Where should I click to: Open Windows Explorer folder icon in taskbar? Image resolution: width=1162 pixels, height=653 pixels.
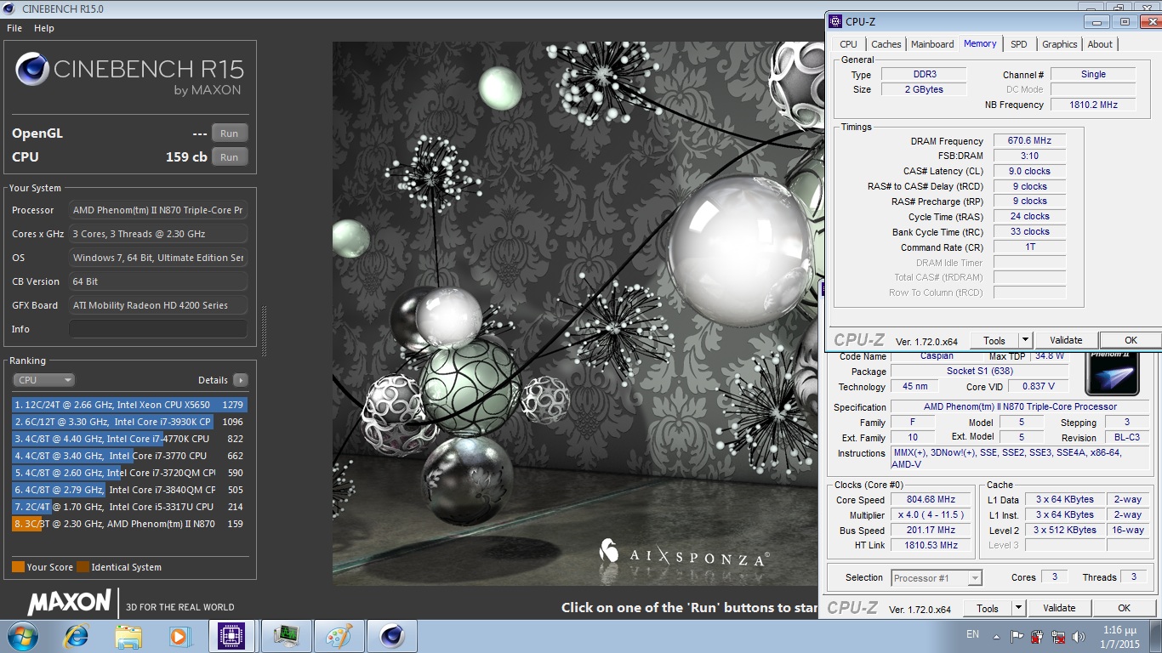(x=128, y=636)
